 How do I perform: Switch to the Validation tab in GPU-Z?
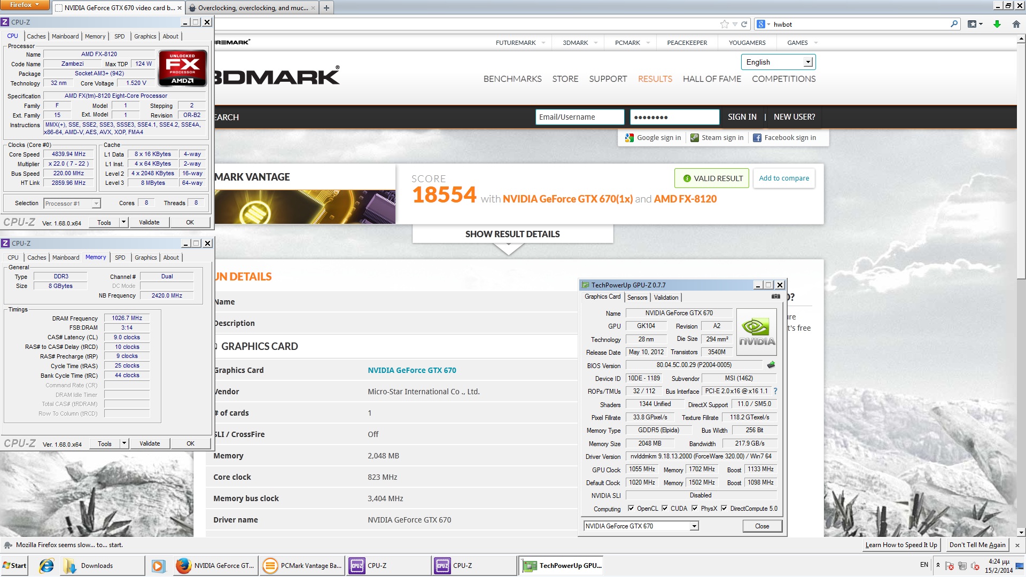(666, 298)
